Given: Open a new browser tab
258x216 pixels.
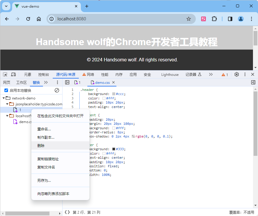Looking at the screenshot, I should (x=87, y=6).
